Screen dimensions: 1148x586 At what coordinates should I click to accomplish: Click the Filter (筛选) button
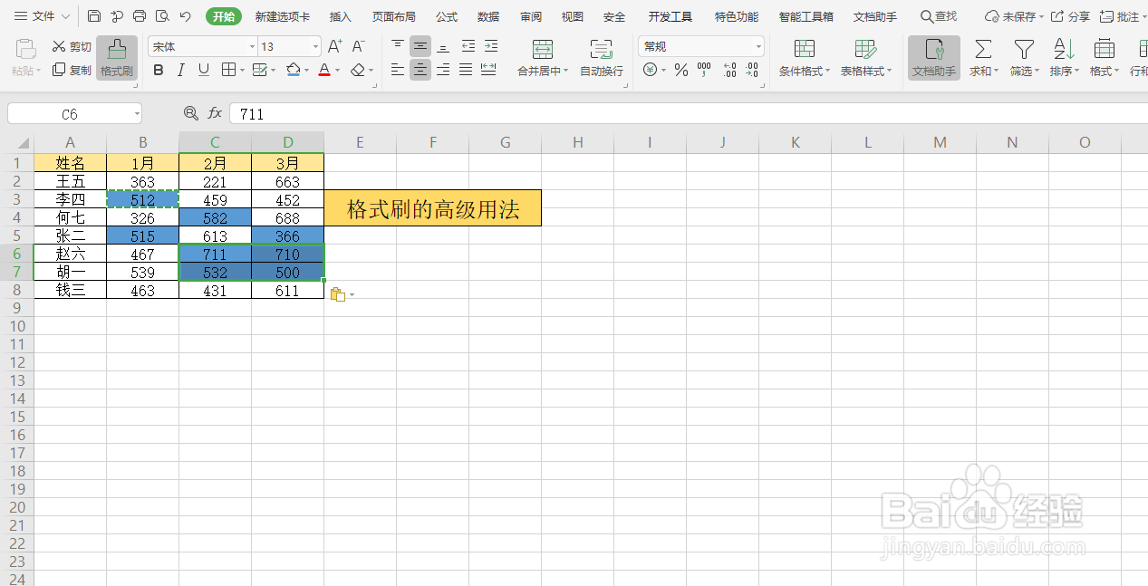1024,58
